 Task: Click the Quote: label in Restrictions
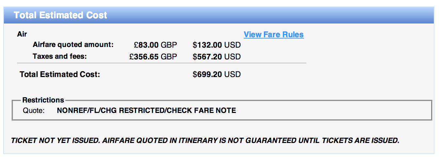pos(33,111)
